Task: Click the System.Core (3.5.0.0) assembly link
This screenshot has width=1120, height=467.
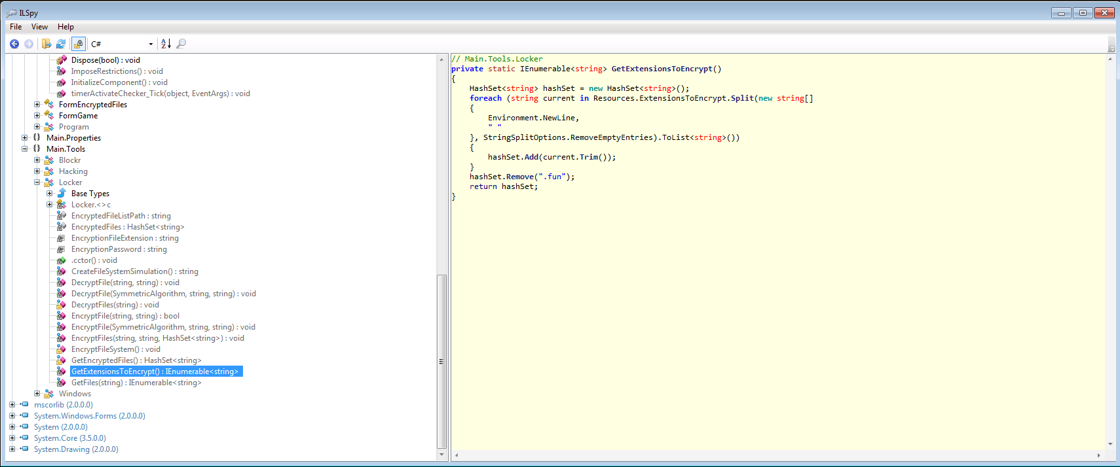Action: point(69,438)
